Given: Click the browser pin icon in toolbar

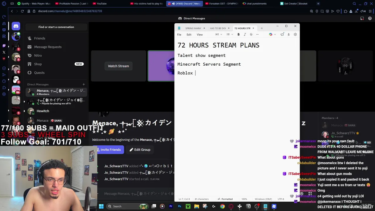Looking at the screenshot, I should pyautogui.click(x=317, y=11).
